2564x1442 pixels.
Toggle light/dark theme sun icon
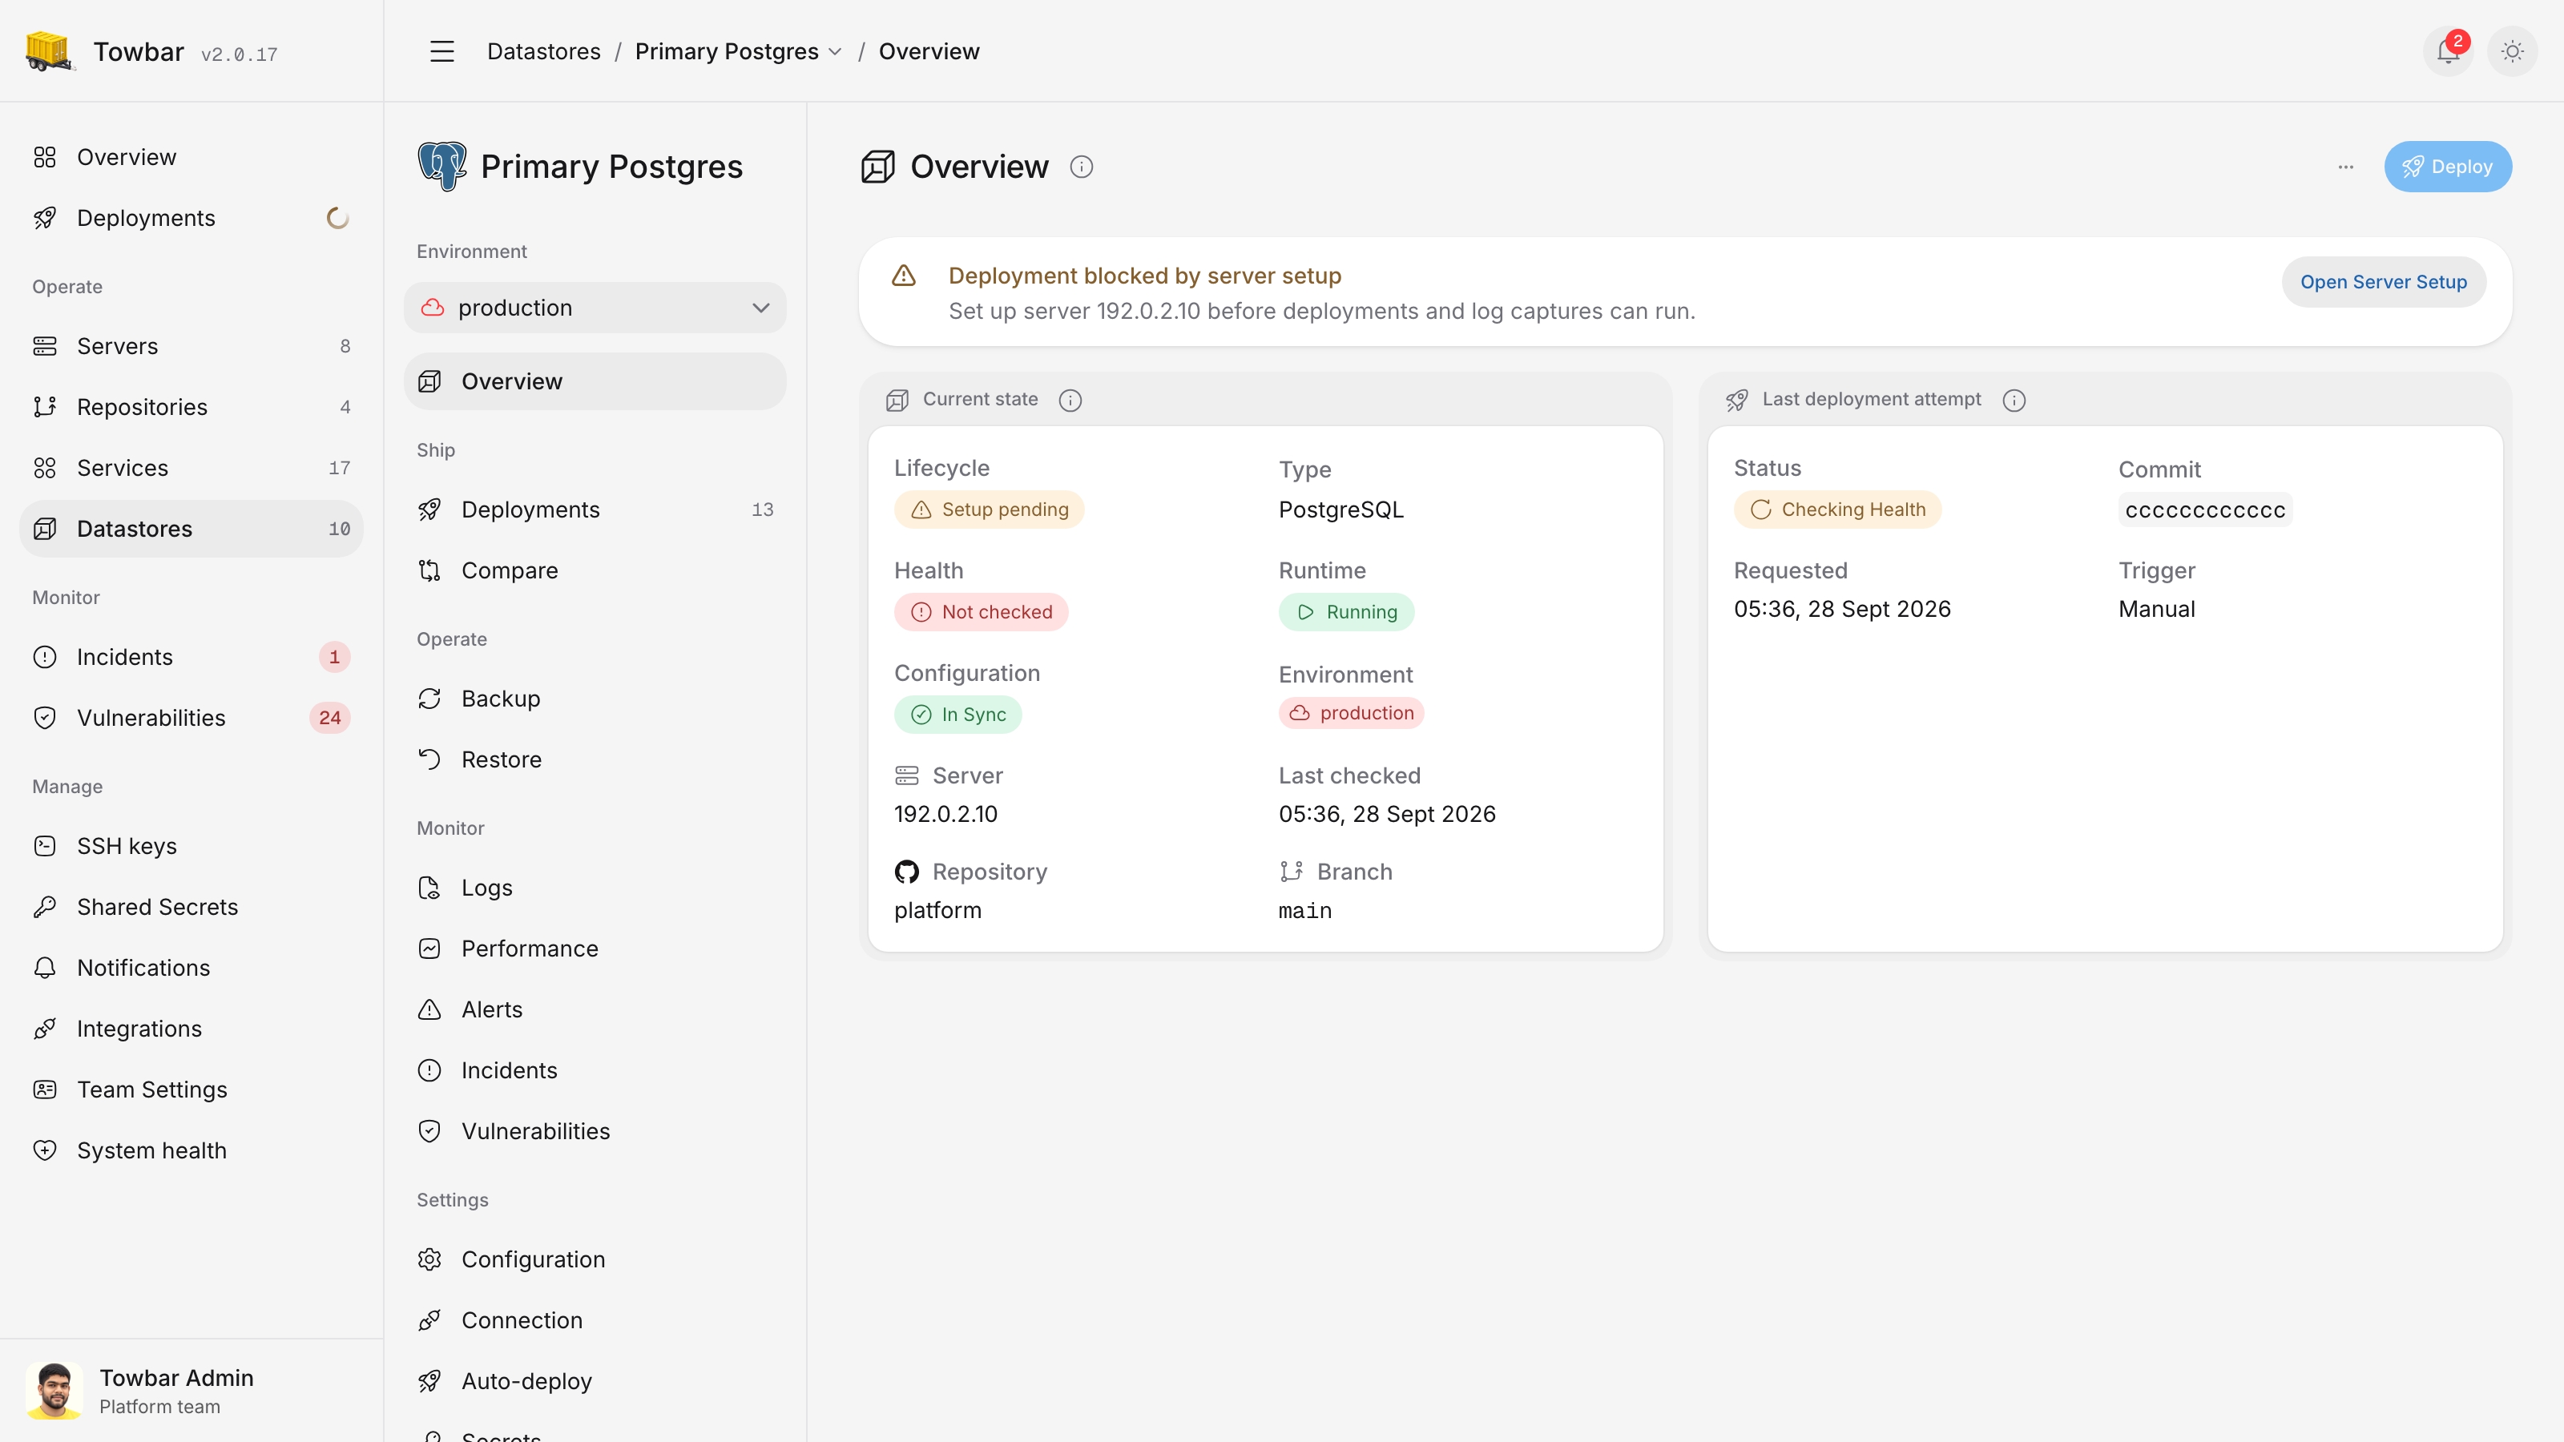pyautogui.click(x=2512, y=50)
